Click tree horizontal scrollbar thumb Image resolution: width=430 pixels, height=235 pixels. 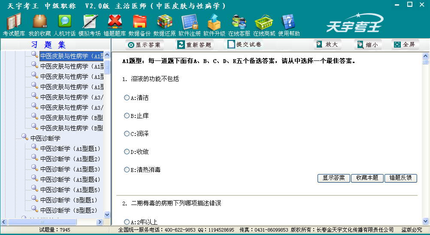(42, 222)
